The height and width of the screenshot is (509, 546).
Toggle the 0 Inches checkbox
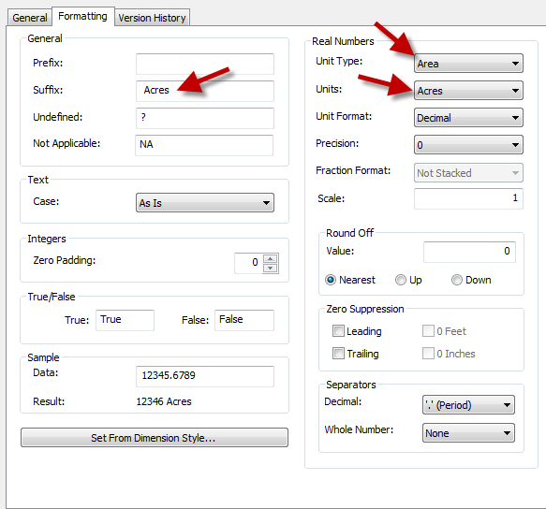pyautogui.click(x=428, y=354)
